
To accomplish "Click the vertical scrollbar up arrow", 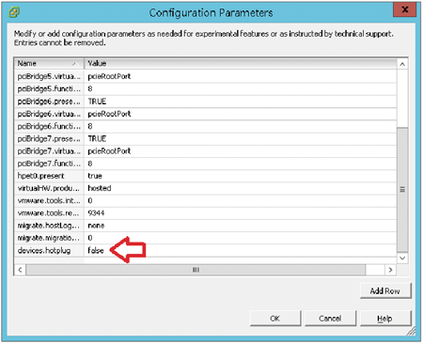I will click(x=402, y=64).
